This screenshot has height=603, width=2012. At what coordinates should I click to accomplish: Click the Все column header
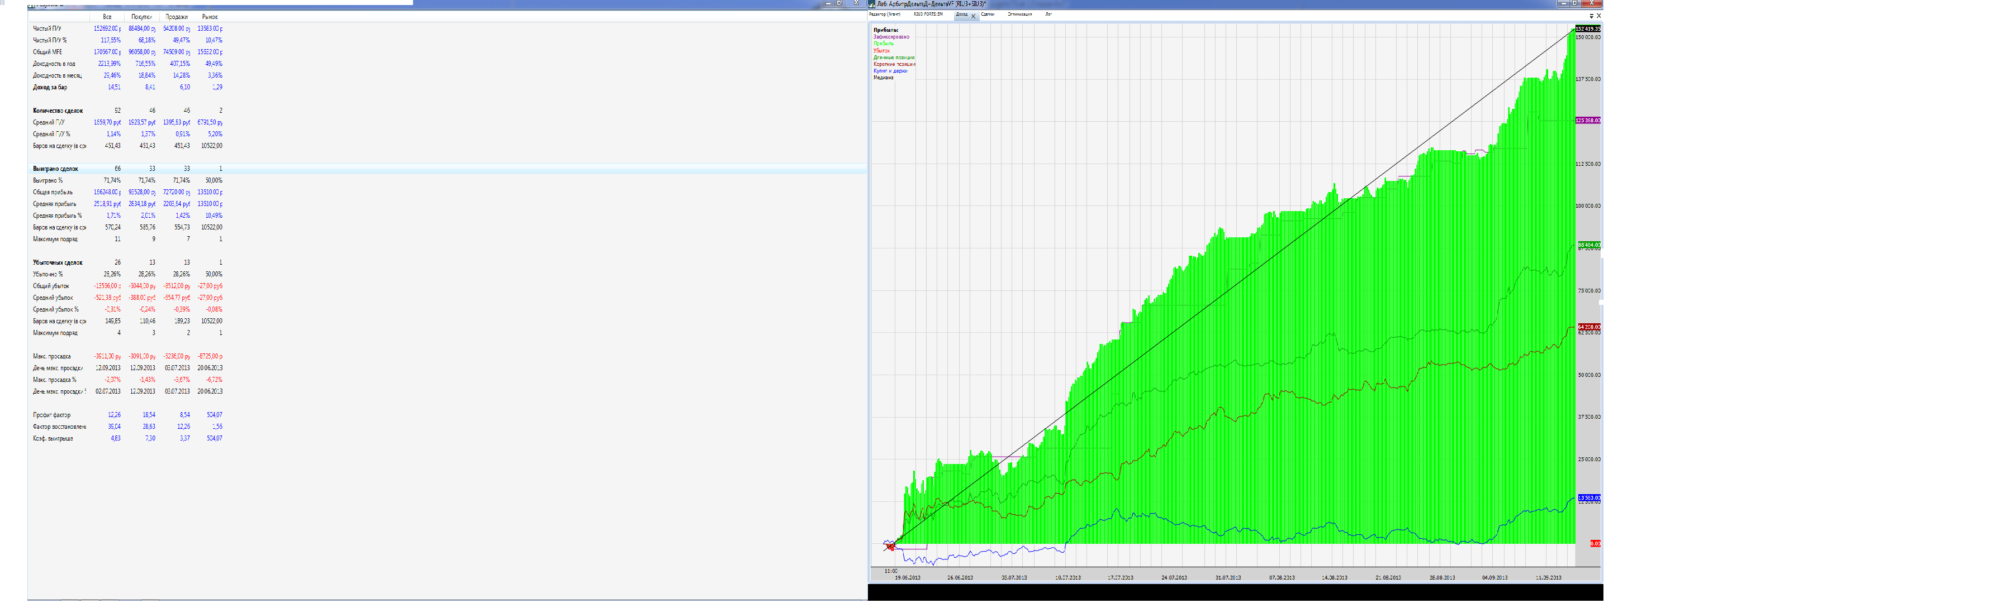pyautogui.click(x=107, y=16)
